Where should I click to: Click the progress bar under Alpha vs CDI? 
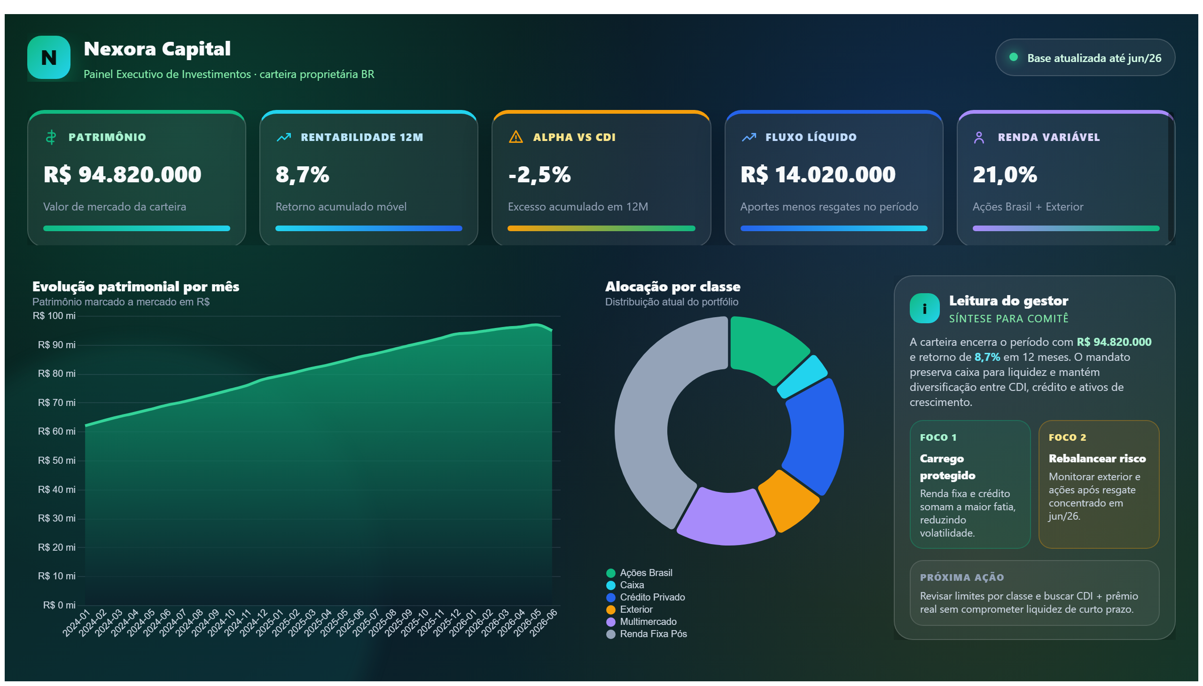[x=601, y=228]
